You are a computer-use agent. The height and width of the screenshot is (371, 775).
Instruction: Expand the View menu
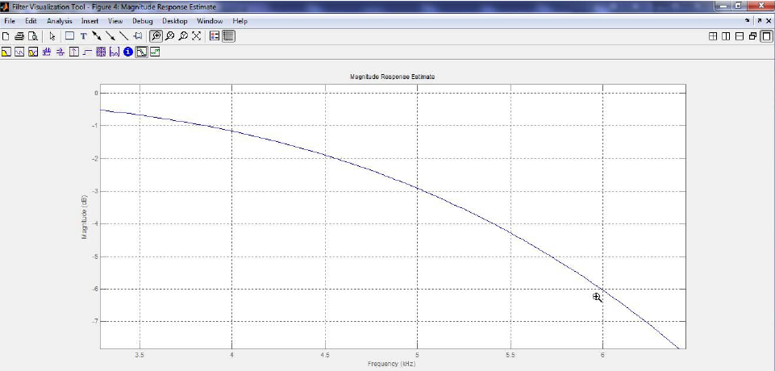point(115,20)
